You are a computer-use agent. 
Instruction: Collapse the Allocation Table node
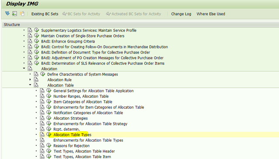click(x=30, y=85)
